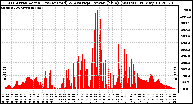The image size is (193, 104).
Task: Click the x-axis time label 10:15
Action: 56,98
